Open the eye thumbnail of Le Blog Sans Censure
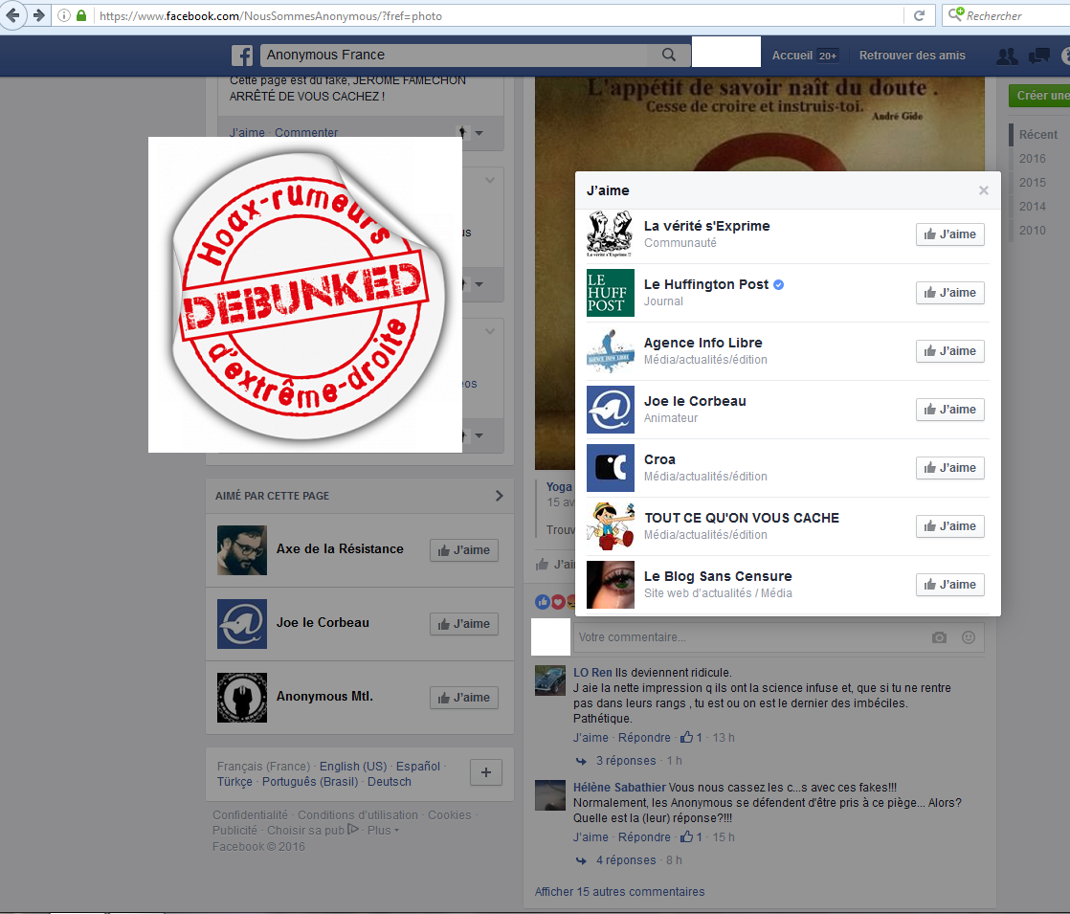1070x914 pixels. [610, 585]
